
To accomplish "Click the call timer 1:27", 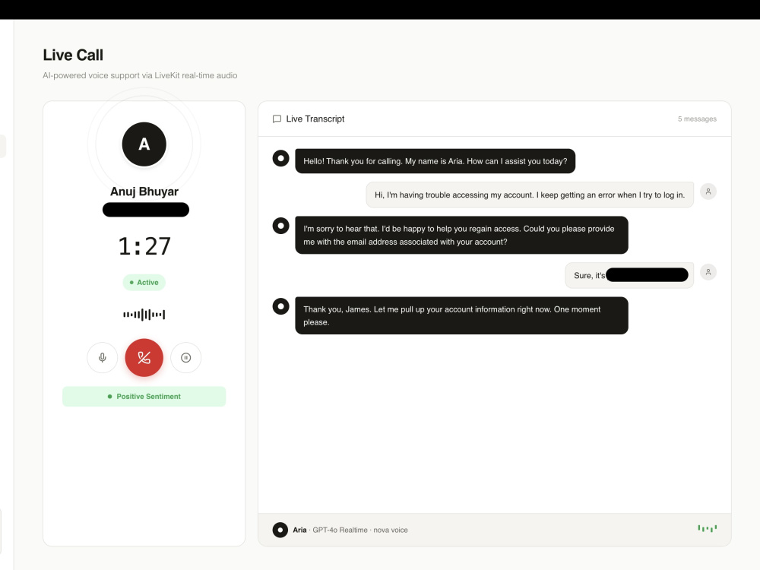I will point(144,246).
